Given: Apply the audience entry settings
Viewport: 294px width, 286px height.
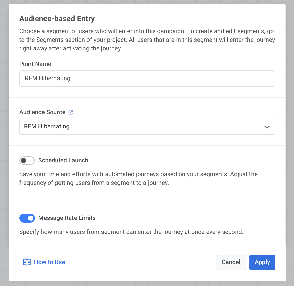Looking at the screenshot, I should coord(262,262).
